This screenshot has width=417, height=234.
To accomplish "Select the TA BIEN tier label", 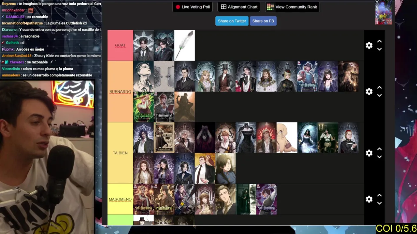I will pyautogui.click(x=120, y=153).
